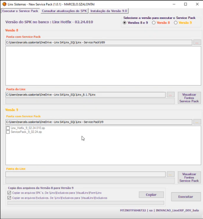This screenshot has width=203, height=219.
Task: Open Instalação da Versão 9.0 tab
Action: 109,11
